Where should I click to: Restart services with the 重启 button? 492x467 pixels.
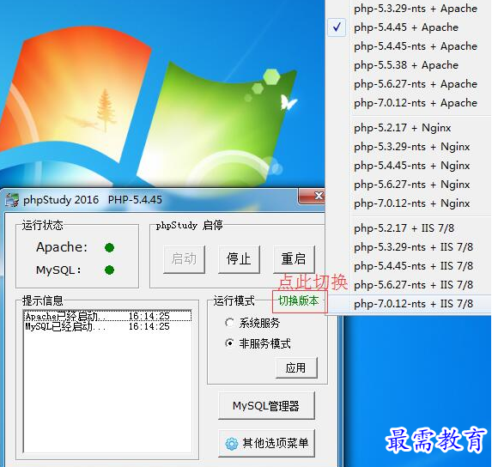click(294, 259)
